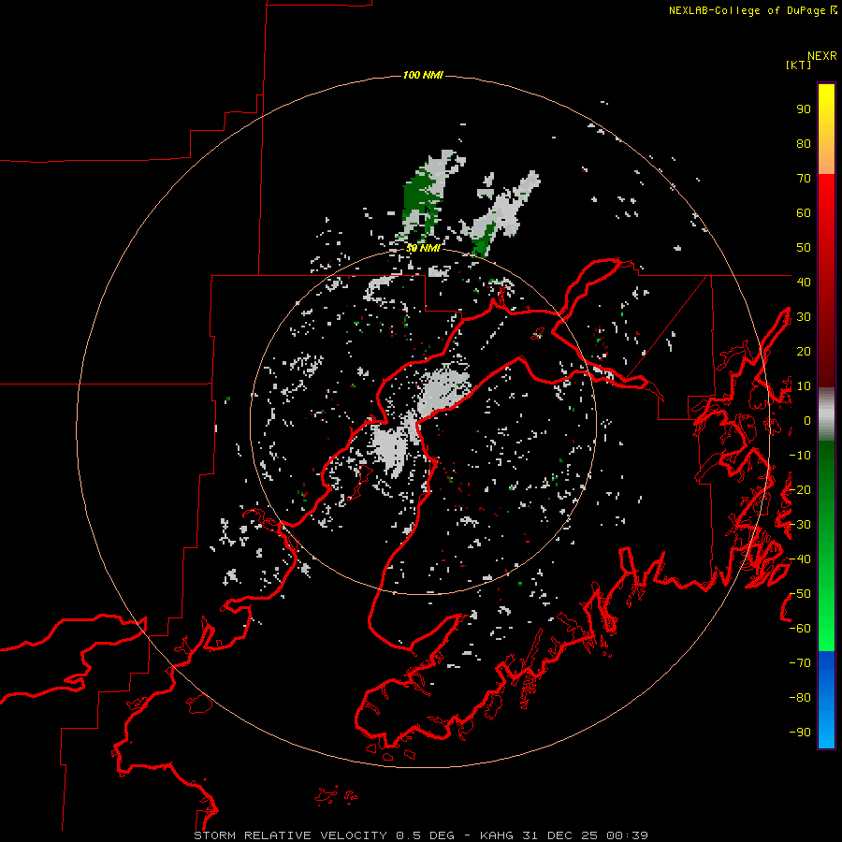Click the -30 knot scale value
This screenshot has height=842, width=842.
coord(800,525)
